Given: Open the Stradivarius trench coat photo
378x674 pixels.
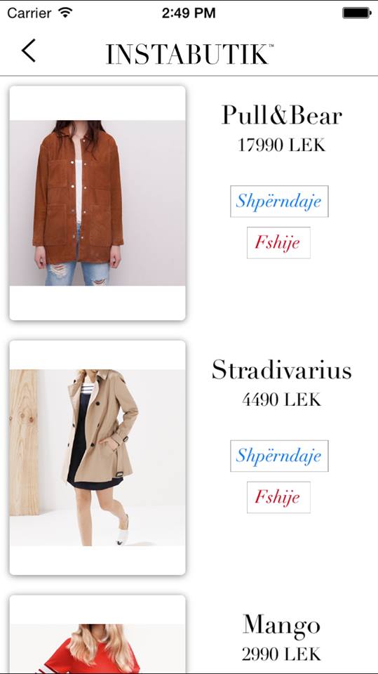Looking at the screenshot, I should pos(97,458).
